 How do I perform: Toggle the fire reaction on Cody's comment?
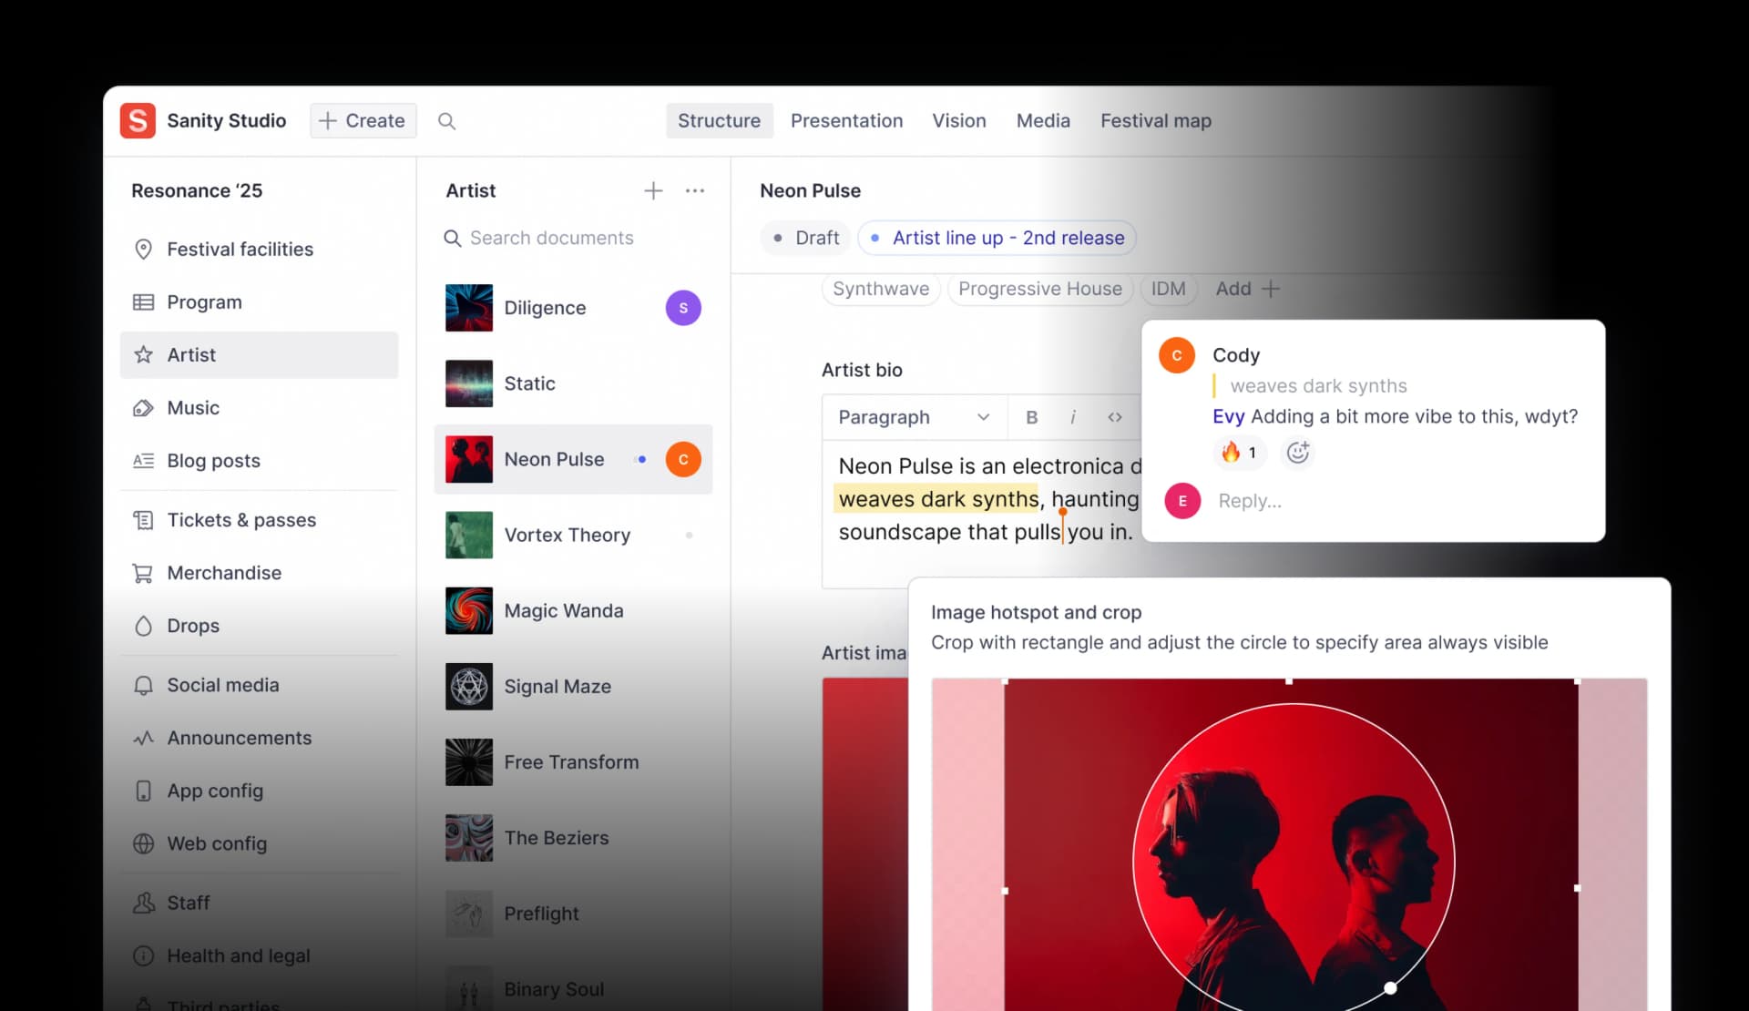pyautogui.click(x=1239, y=452)
